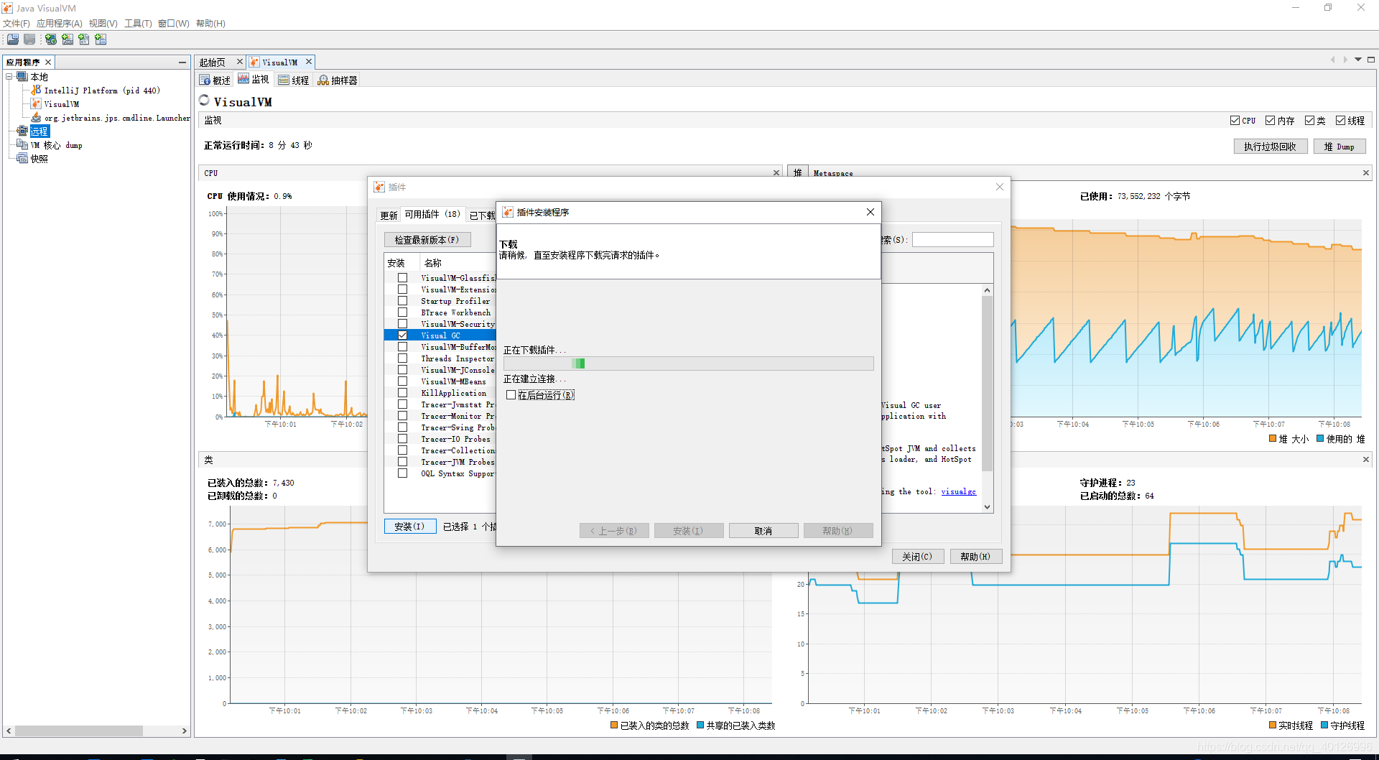Click the applications panel horizontal scrollbar
This screenshot has height=760, width=1379.
(96, 731)
